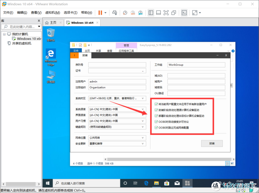
Task: Enter full screen mode icon
Action: click(166, 13)
